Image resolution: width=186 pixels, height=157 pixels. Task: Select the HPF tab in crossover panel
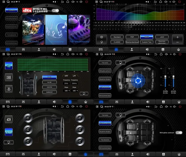coord(66,76)
